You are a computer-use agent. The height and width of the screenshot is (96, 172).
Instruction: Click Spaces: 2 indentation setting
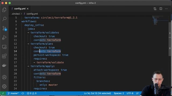pos(119,93)
